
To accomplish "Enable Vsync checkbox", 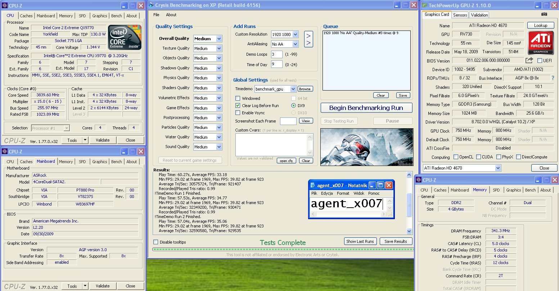I will [238, 113].
